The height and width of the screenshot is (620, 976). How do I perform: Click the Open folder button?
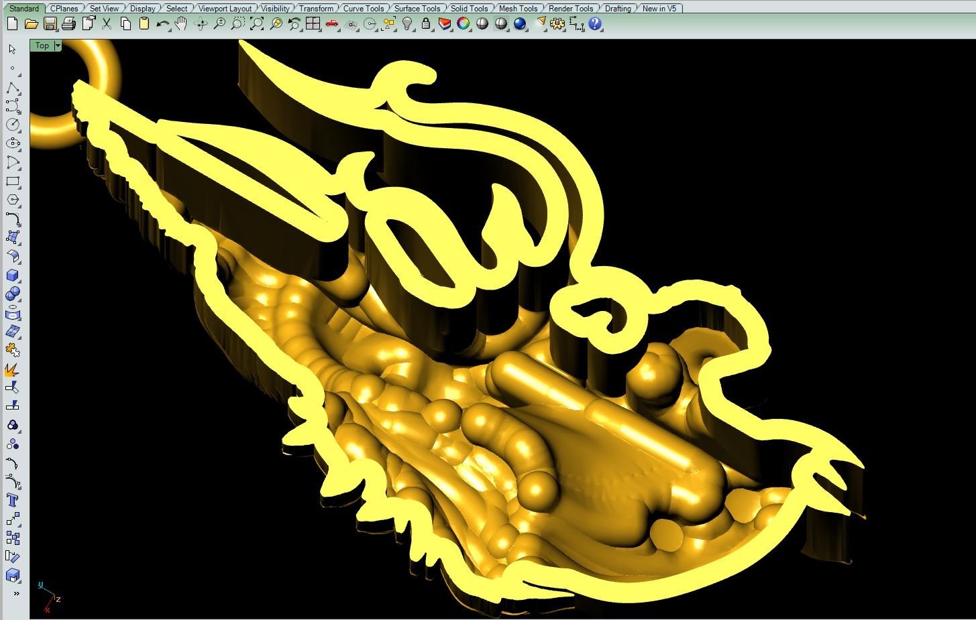click(31, 24)
